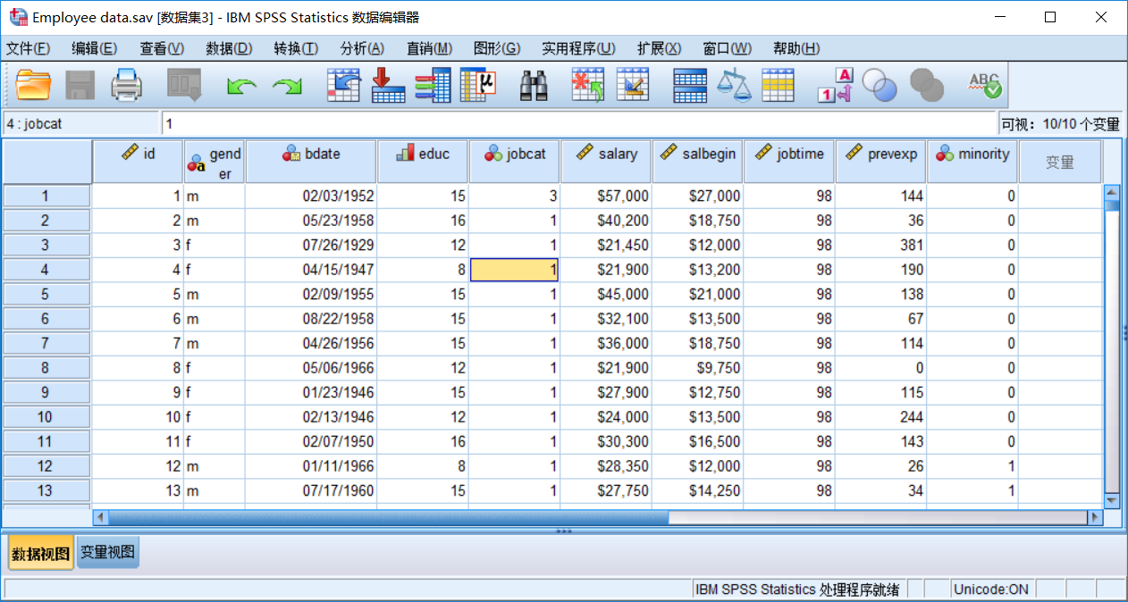Click the Split file toolbar icon
This screenshot has height=602, width=1128.
690,85
